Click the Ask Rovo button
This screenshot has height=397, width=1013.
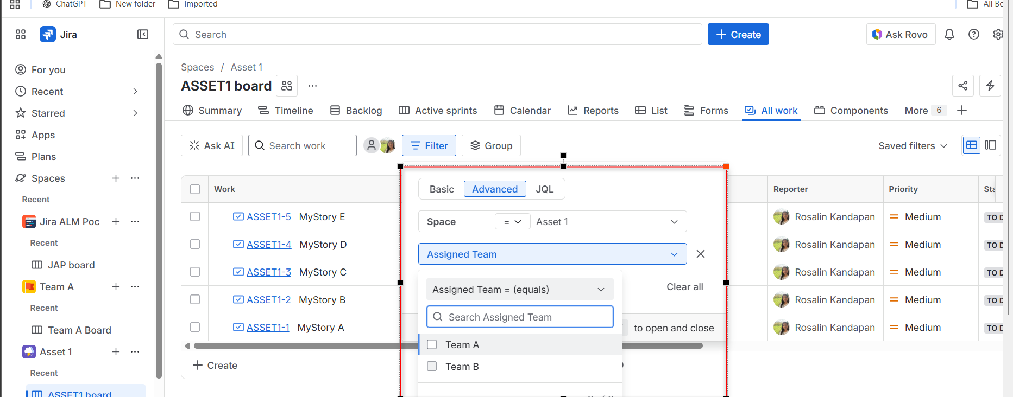click(x=901, y=34)
